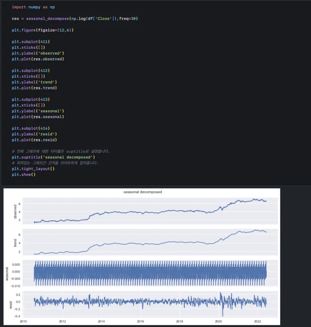The height and width of the screenshot is (327, 311).
Task: Click the plt.plot(res.trend) line
Action: 34,88
